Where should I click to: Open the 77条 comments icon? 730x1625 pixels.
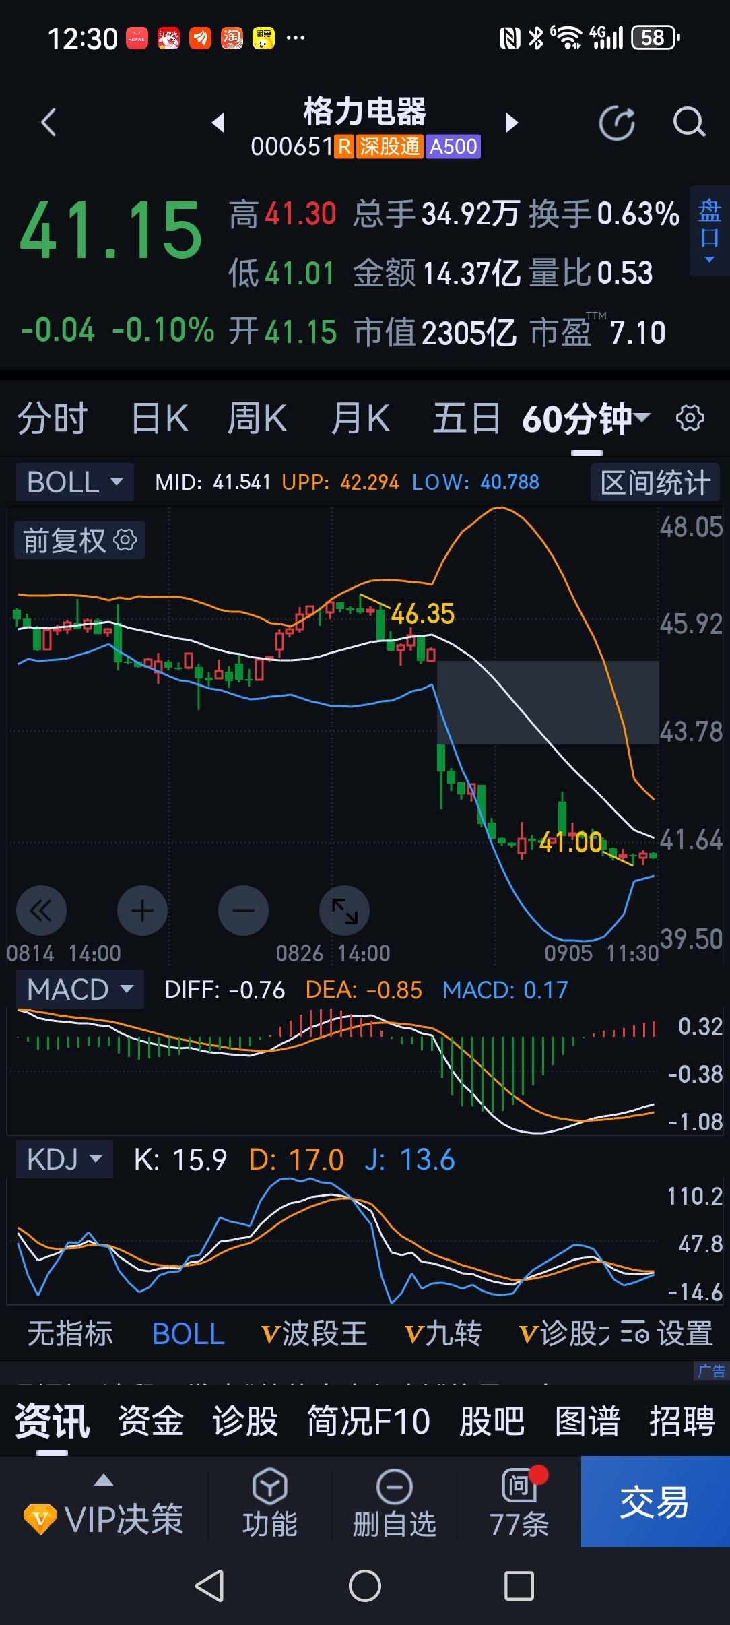[519, 1502]
